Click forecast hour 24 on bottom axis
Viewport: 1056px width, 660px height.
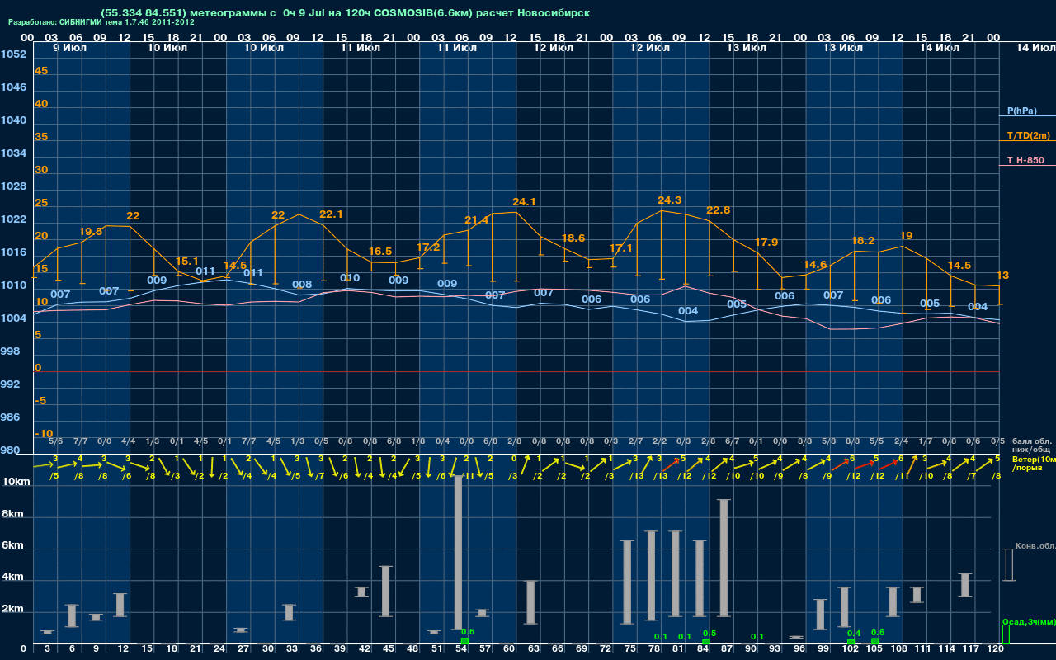[x=219, y=650]
